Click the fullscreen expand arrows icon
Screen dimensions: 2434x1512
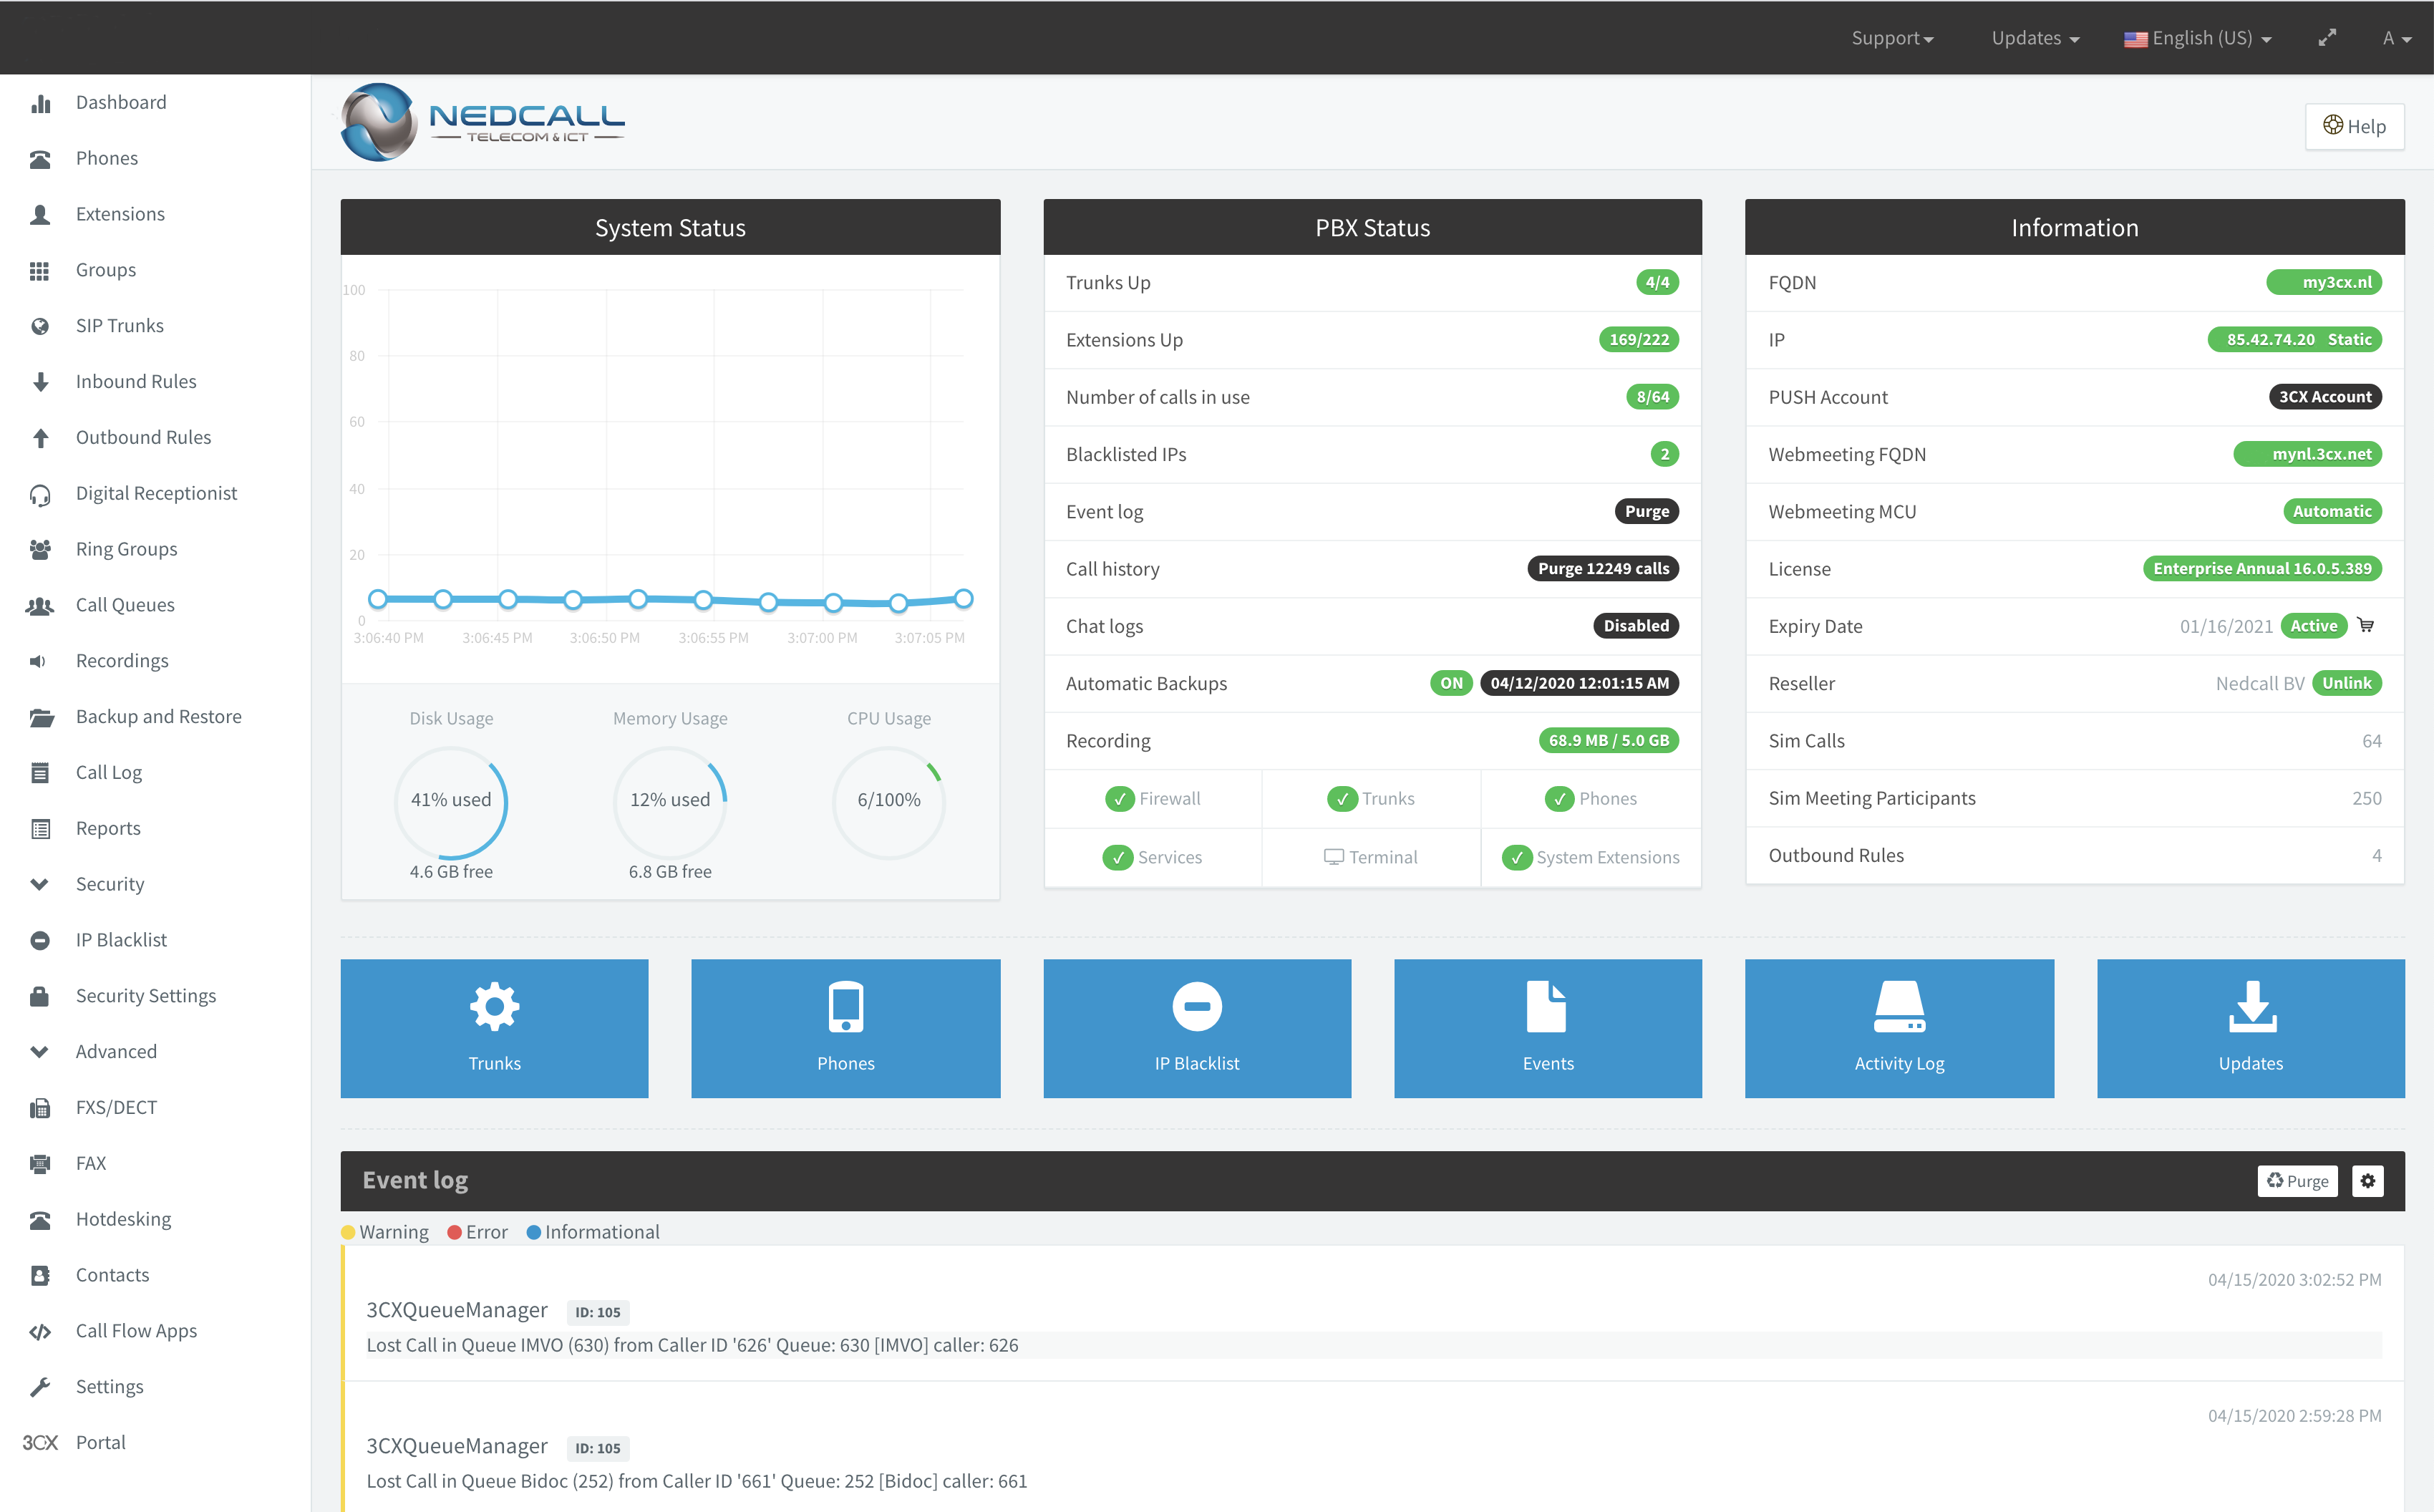[x=2327, y=38]
